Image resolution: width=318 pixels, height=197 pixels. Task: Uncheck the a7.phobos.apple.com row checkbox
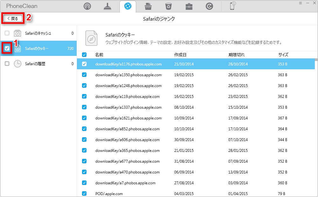click(x=84, y=183)
